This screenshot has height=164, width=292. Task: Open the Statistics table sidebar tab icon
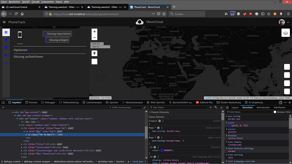[x=6, y=48]
